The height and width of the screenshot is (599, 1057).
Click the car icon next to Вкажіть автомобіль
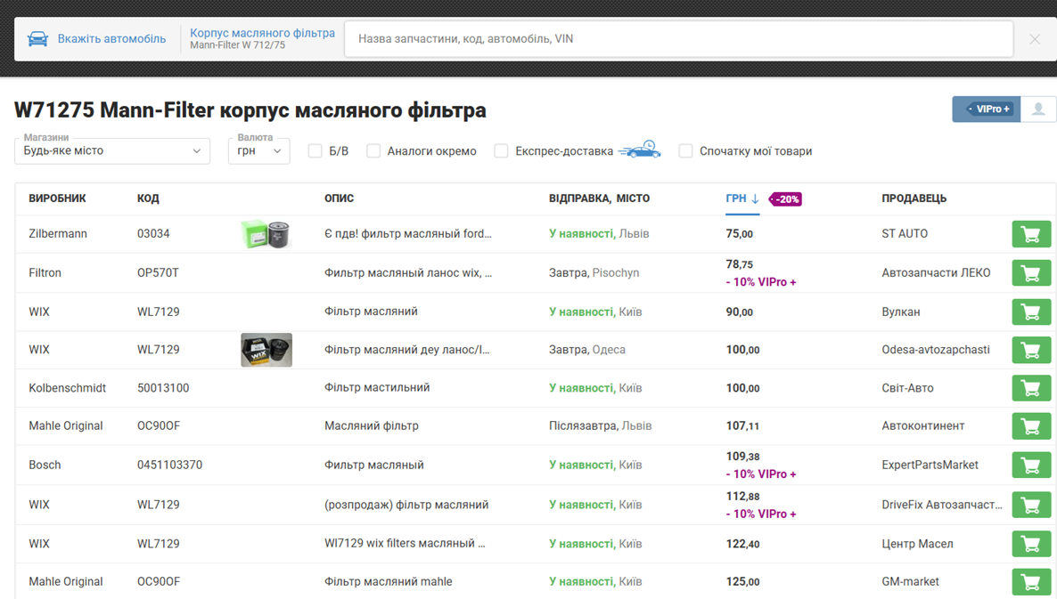coord(37,39)
